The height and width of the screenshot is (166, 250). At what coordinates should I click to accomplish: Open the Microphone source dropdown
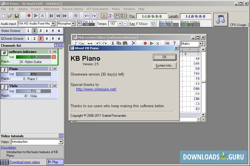[73, 24]
